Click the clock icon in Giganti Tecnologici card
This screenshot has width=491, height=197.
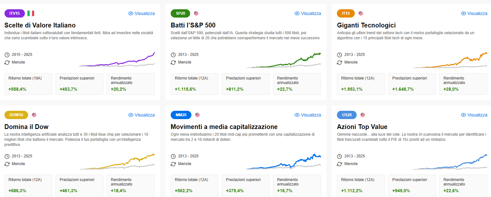tap(339, 55)
